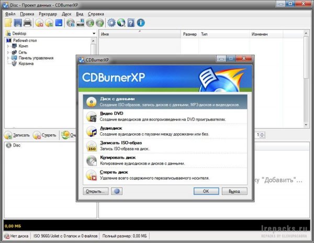
Task: Click the disc with green down arrow icon
Action: click(90, 23)
